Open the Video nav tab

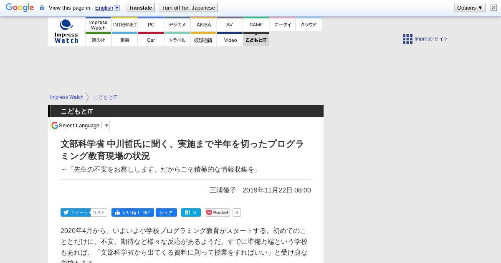coord(230,40)
